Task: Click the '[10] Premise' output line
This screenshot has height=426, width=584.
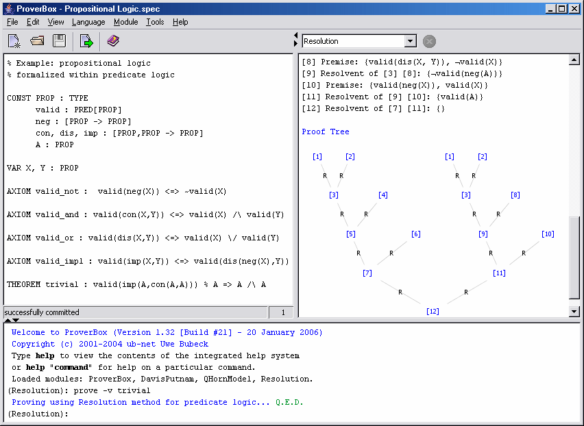Action: click(x=395, y=85)
